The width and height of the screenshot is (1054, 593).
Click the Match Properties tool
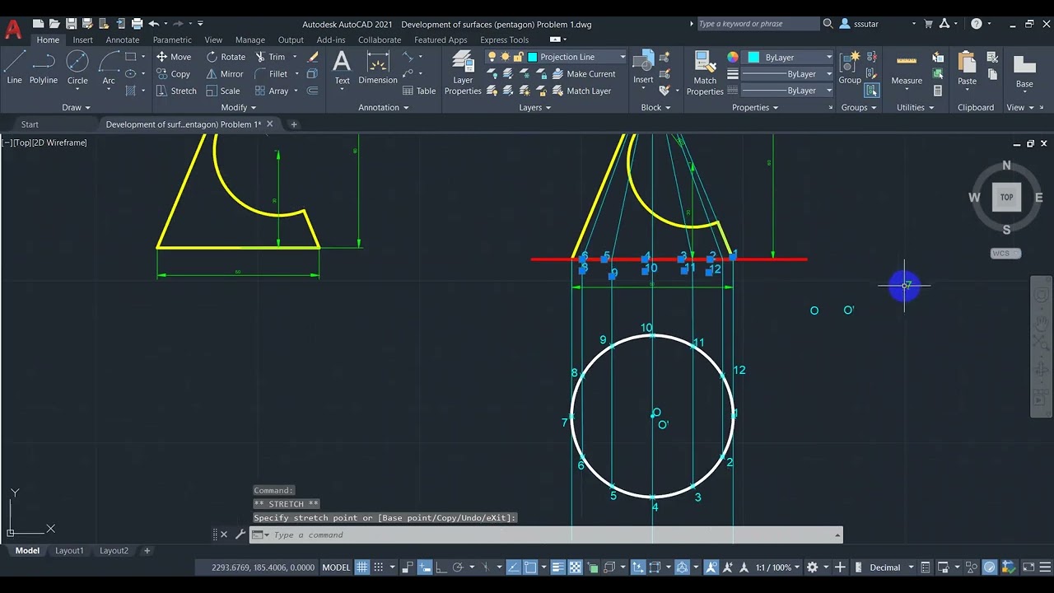[705, 72]
